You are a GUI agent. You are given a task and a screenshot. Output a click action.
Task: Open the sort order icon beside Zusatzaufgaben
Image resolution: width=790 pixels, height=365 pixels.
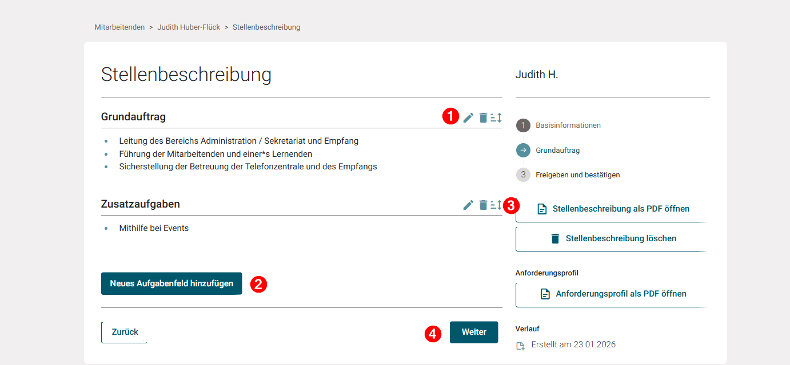tap(497, 204)
